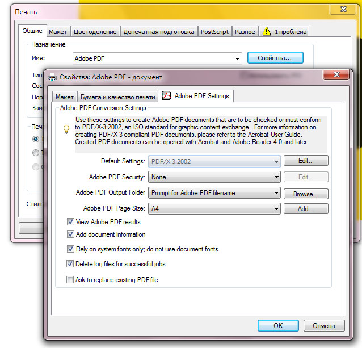
Task: Expand the Adobe PDF Output Folder dropdown
Action: click(214, 193)
